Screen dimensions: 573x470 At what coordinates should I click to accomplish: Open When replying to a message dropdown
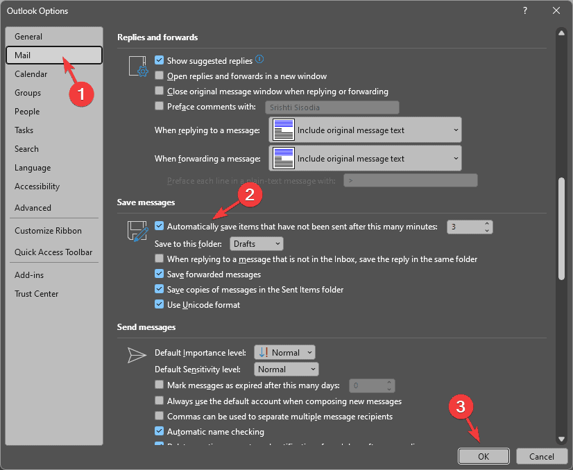tap(365, 130)
